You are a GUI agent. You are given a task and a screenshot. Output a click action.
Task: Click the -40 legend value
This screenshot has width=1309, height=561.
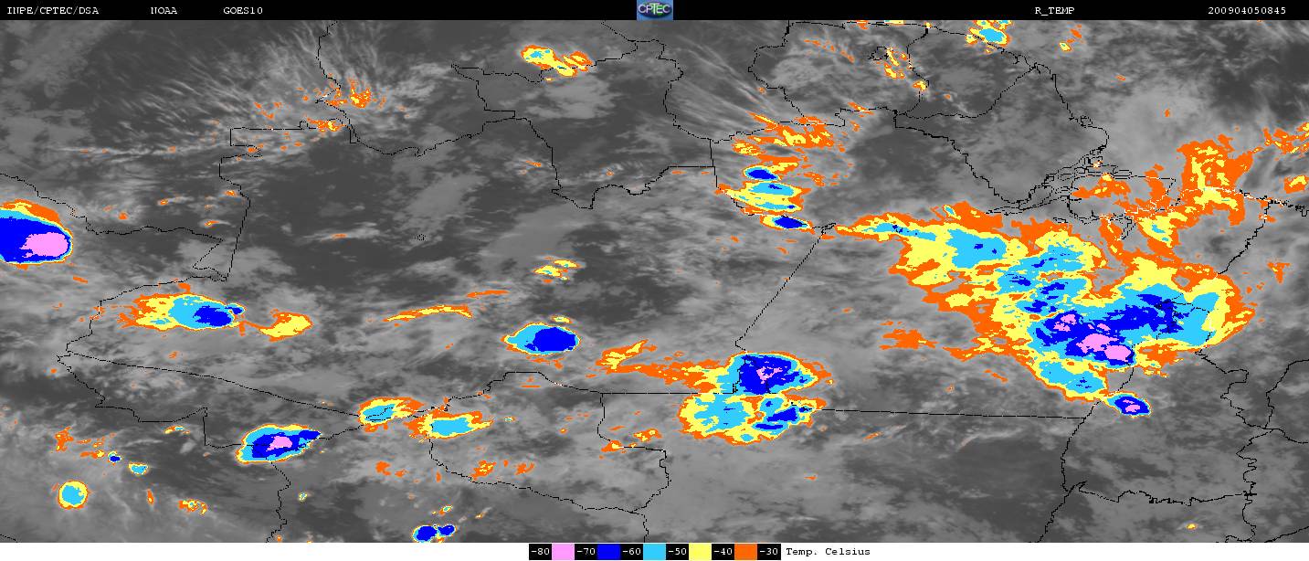tap(723, 552)
